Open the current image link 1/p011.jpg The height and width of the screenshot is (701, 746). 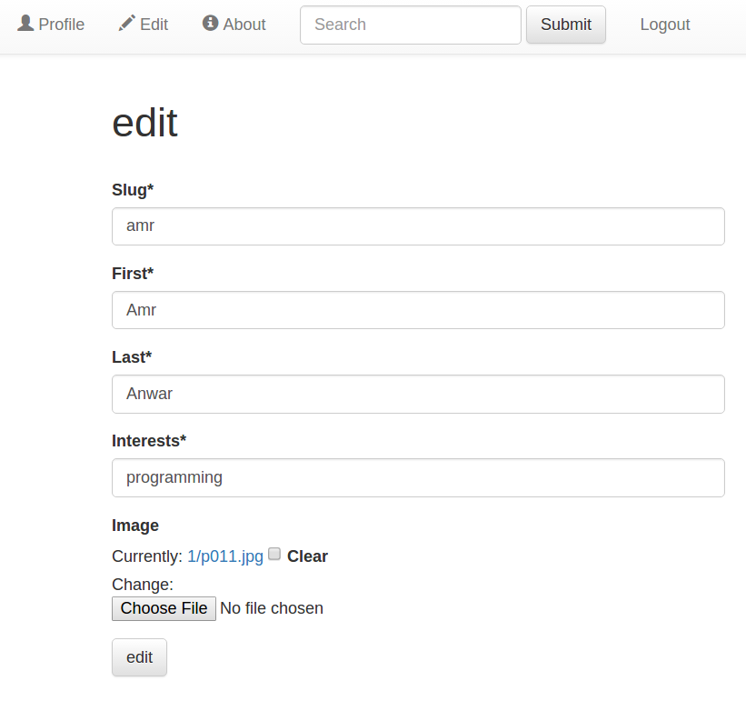click(225, 556)
